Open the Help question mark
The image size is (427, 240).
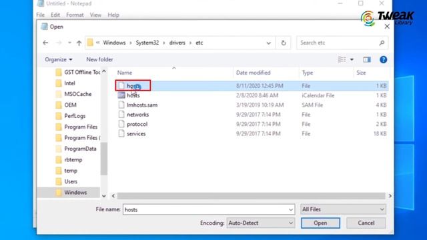(383, 59)
